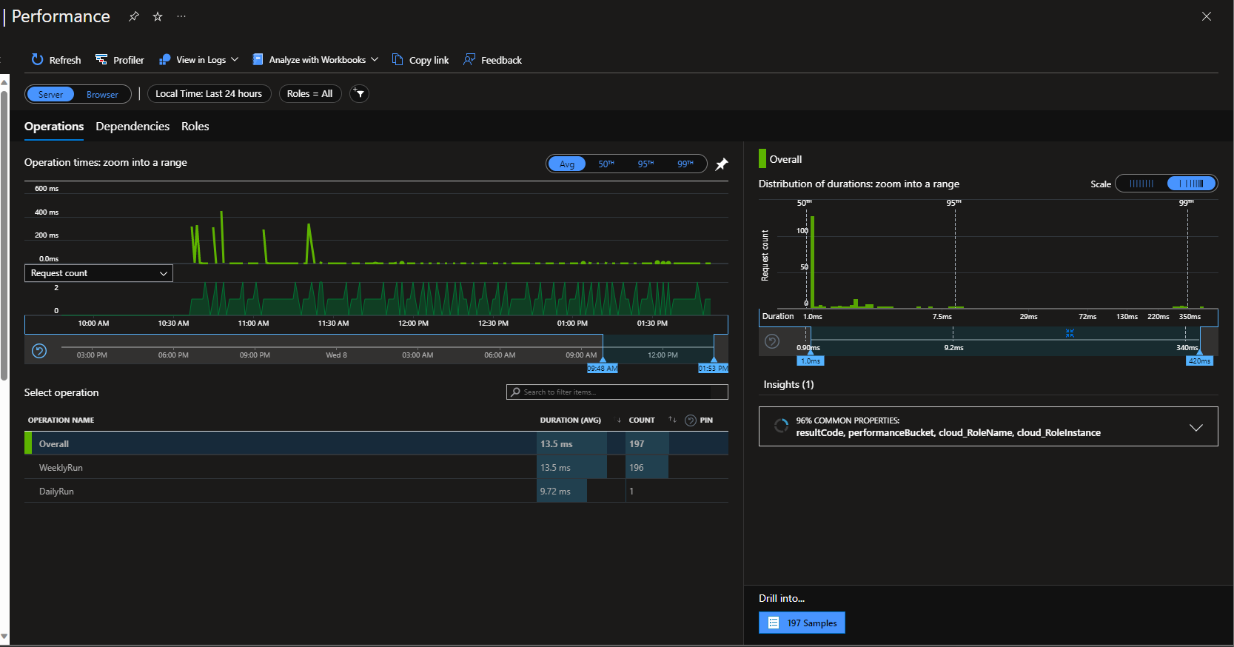Switch to logarithmic scale
This screenshot has width=1234, height=647.
coord(1191,184)
